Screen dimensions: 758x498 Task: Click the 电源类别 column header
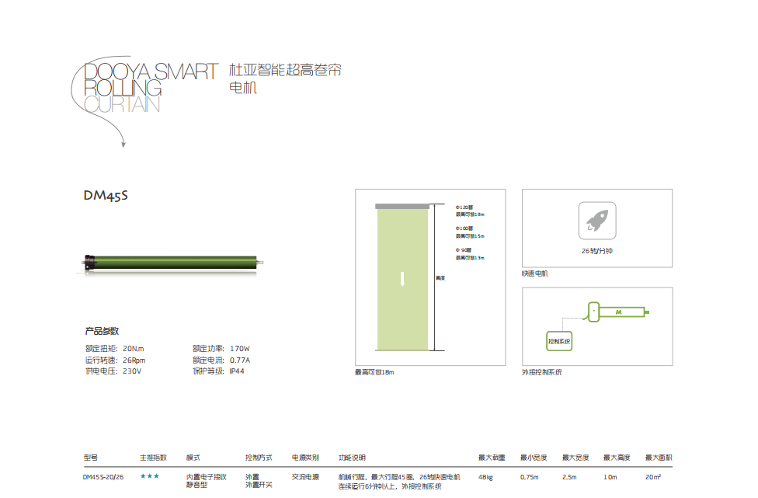(305, 458)
